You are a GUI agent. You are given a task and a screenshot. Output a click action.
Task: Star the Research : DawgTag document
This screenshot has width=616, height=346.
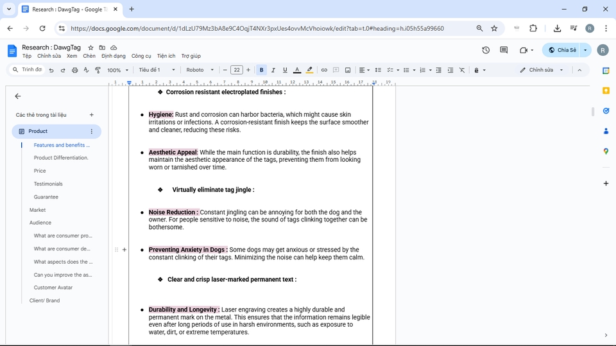[x=90, y=48]
